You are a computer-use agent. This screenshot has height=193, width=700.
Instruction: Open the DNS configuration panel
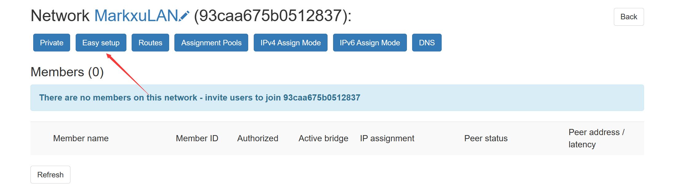click(x=427, y=43)
